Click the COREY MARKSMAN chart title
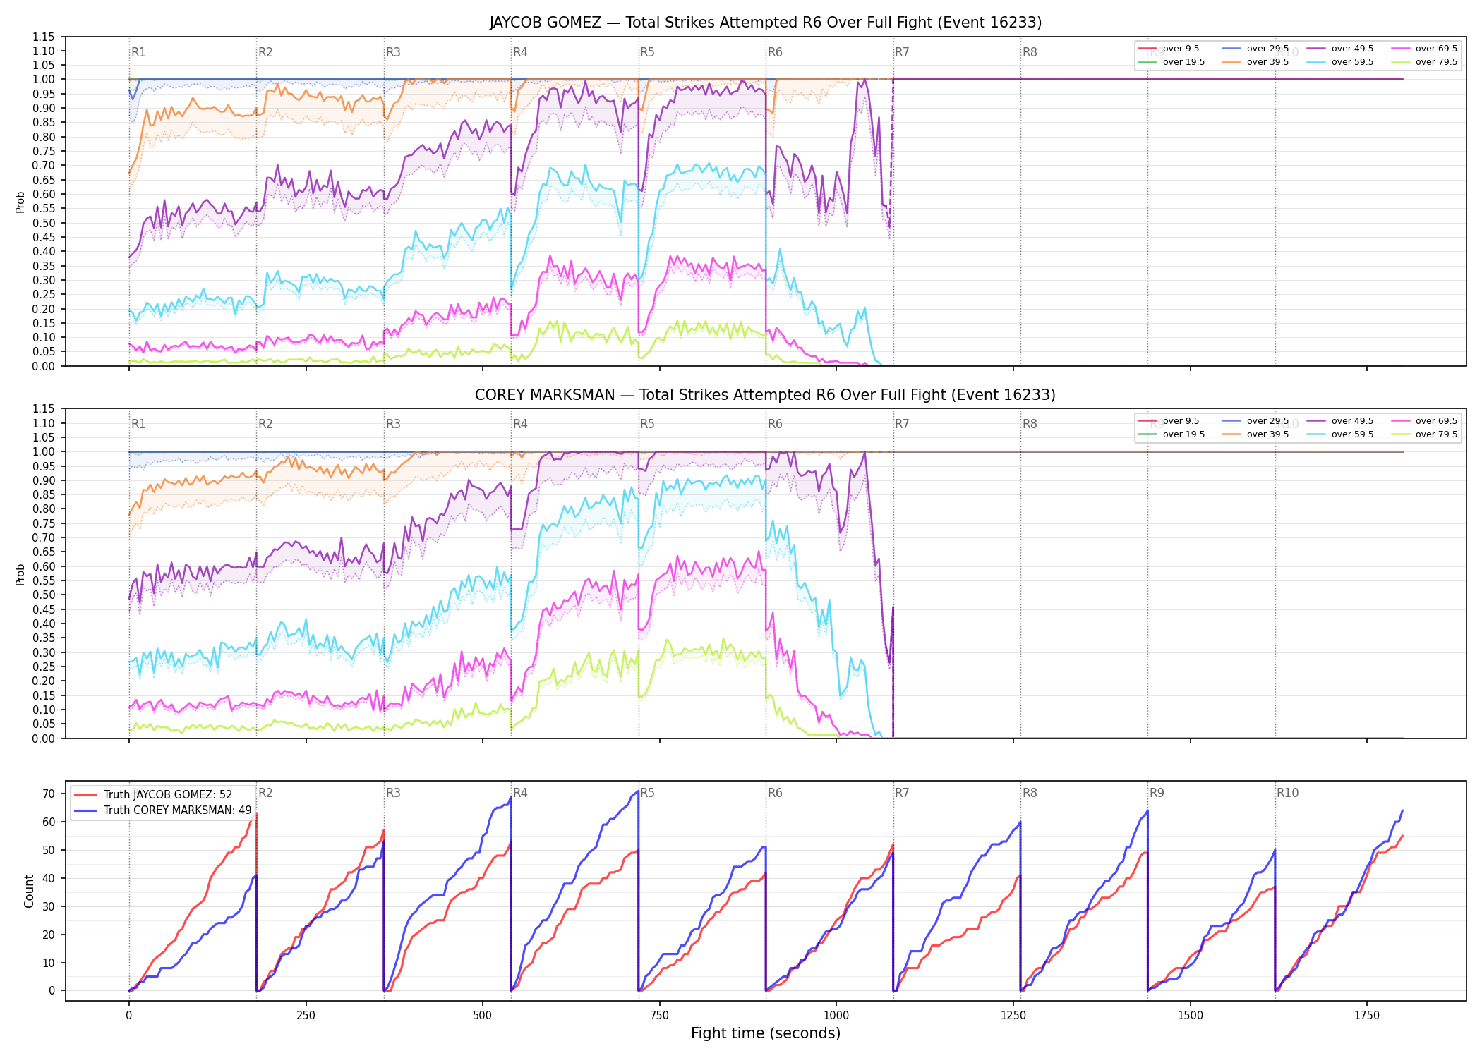The height and width of the screenshot is (1058, 1482). point(766,395)
